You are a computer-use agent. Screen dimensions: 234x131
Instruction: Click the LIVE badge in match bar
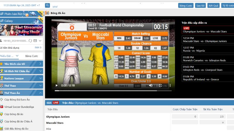[56, 103]
